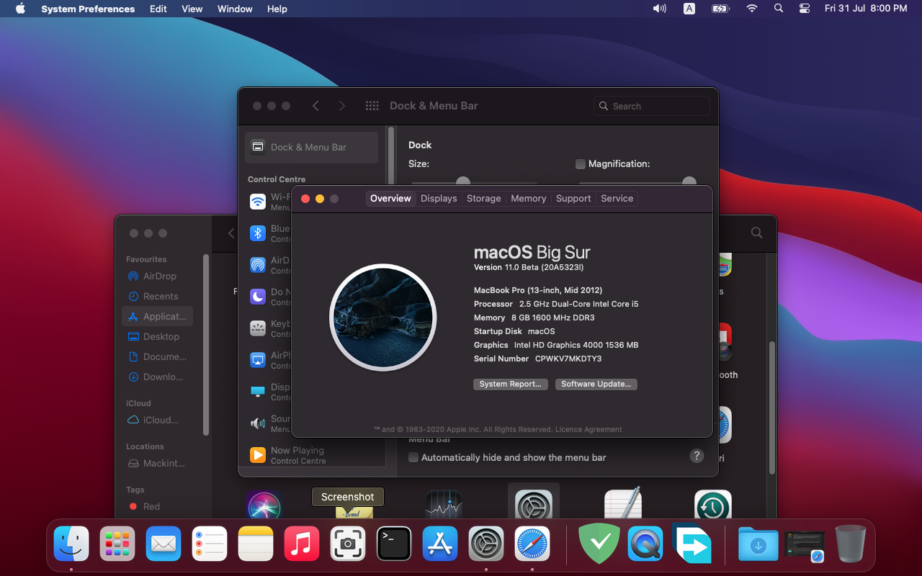
Task: Open Launchpad in the Dock
Action: [x=117, y=543]
